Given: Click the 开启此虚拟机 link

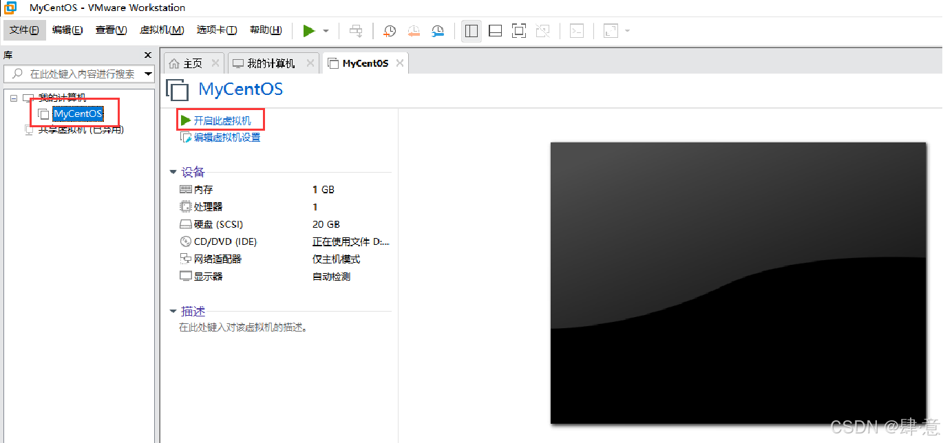Looking at the screenshot, I should point(222,121).
